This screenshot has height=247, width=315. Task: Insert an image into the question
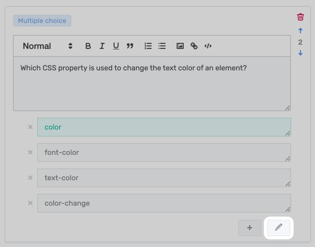pyautogui.click(x=180, y=46)
